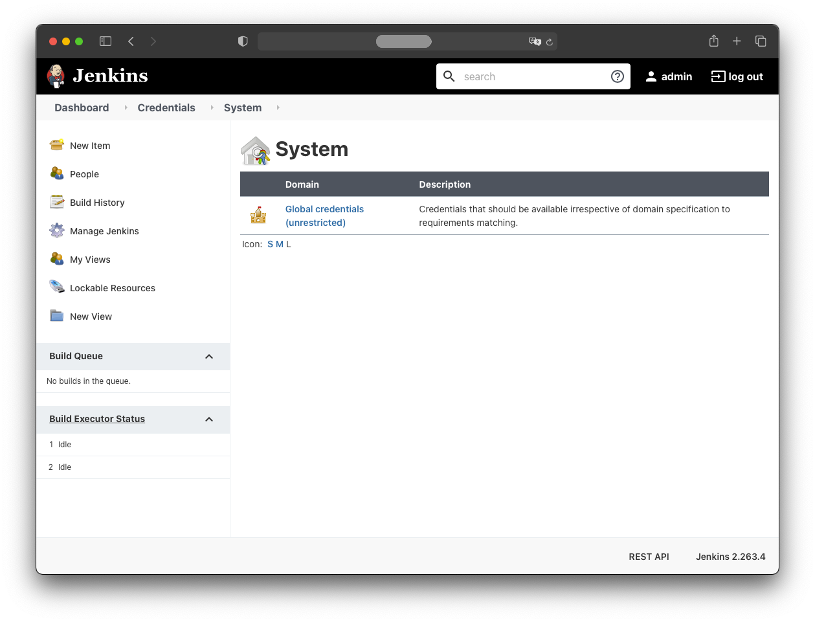
Task: Click the search help question-mark icon
Action: point(617,76)
